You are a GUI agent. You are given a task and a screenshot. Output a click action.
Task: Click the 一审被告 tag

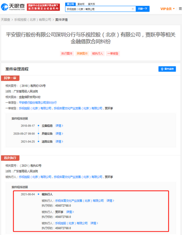[113, 53]
